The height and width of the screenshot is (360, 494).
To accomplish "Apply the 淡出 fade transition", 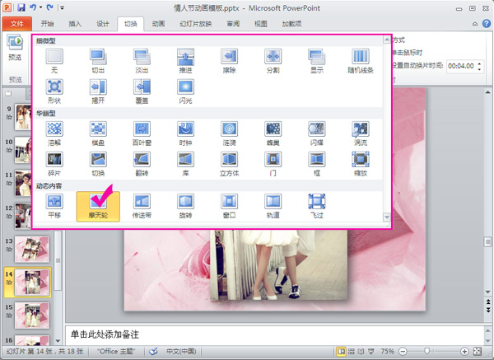I will [x=142, y=61].
